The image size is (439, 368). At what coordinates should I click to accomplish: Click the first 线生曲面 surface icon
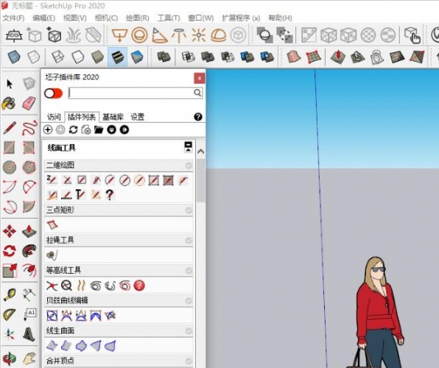tap(52, 346)
